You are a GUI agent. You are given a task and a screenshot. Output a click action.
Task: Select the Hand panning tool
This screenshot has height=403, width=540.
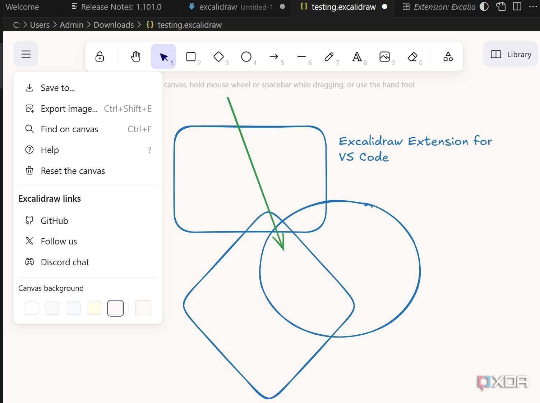[x=136, y=57]
